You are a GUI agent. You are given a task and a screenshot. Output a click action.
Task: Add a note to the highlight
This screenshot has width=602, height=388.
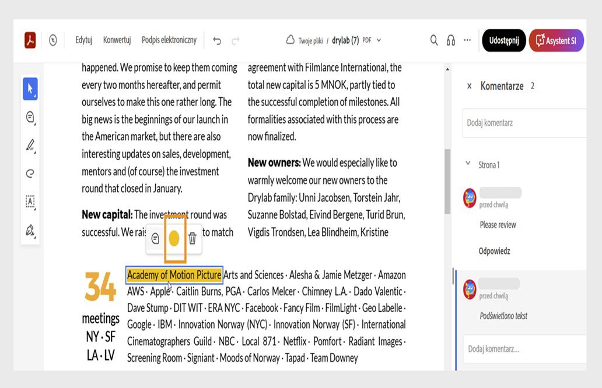155,238
